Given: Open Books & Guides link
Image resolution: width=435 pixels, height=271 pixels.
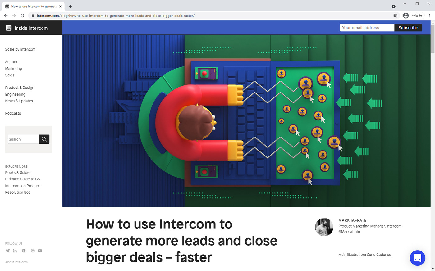Looking at the screenshot, I should (18, 173).
